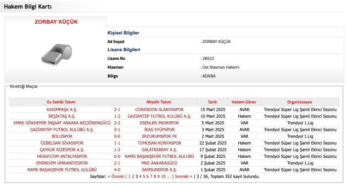
Task: Open GAZİANTEP FUTBOL KULÜBÜ home team link
Action: point(62,130)
